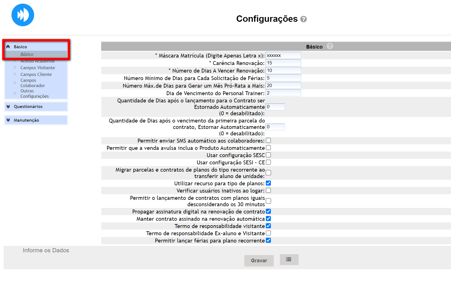Click the Máscara Matrícula input field
Screen dimensions: 451x281
(283, 56)
